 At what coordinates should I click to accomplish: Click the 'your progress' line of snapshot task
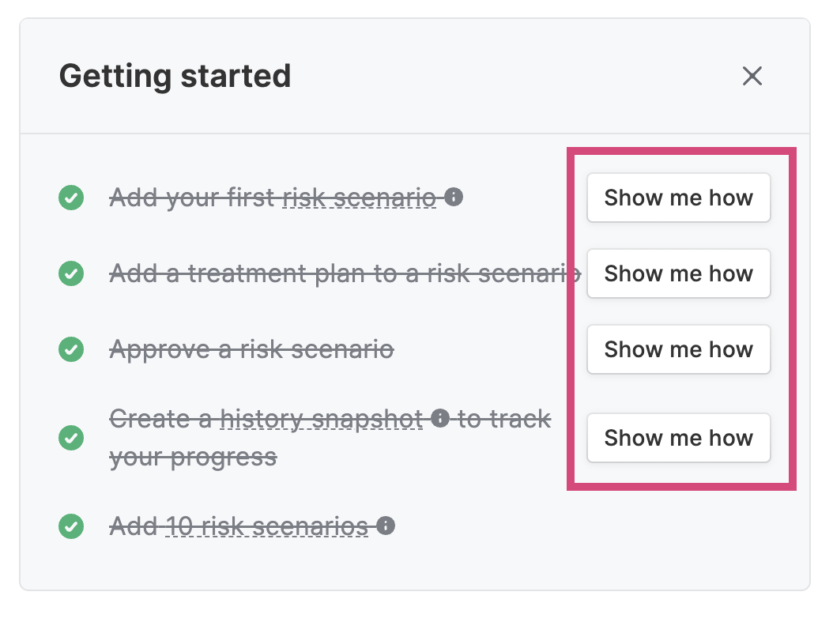pyautogui.click(x=193, y=457)
